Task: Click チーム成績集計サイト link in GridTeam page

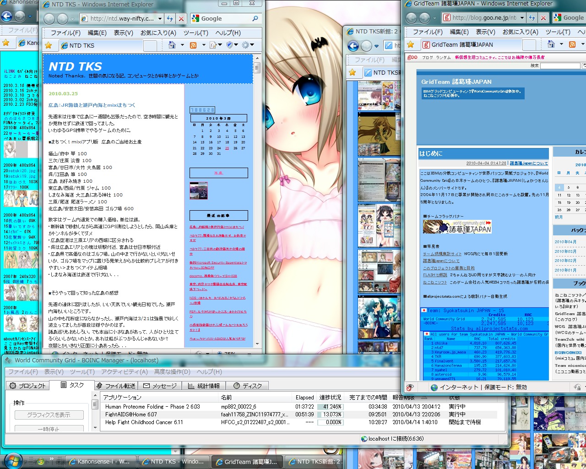Action: tap(442, 254)
